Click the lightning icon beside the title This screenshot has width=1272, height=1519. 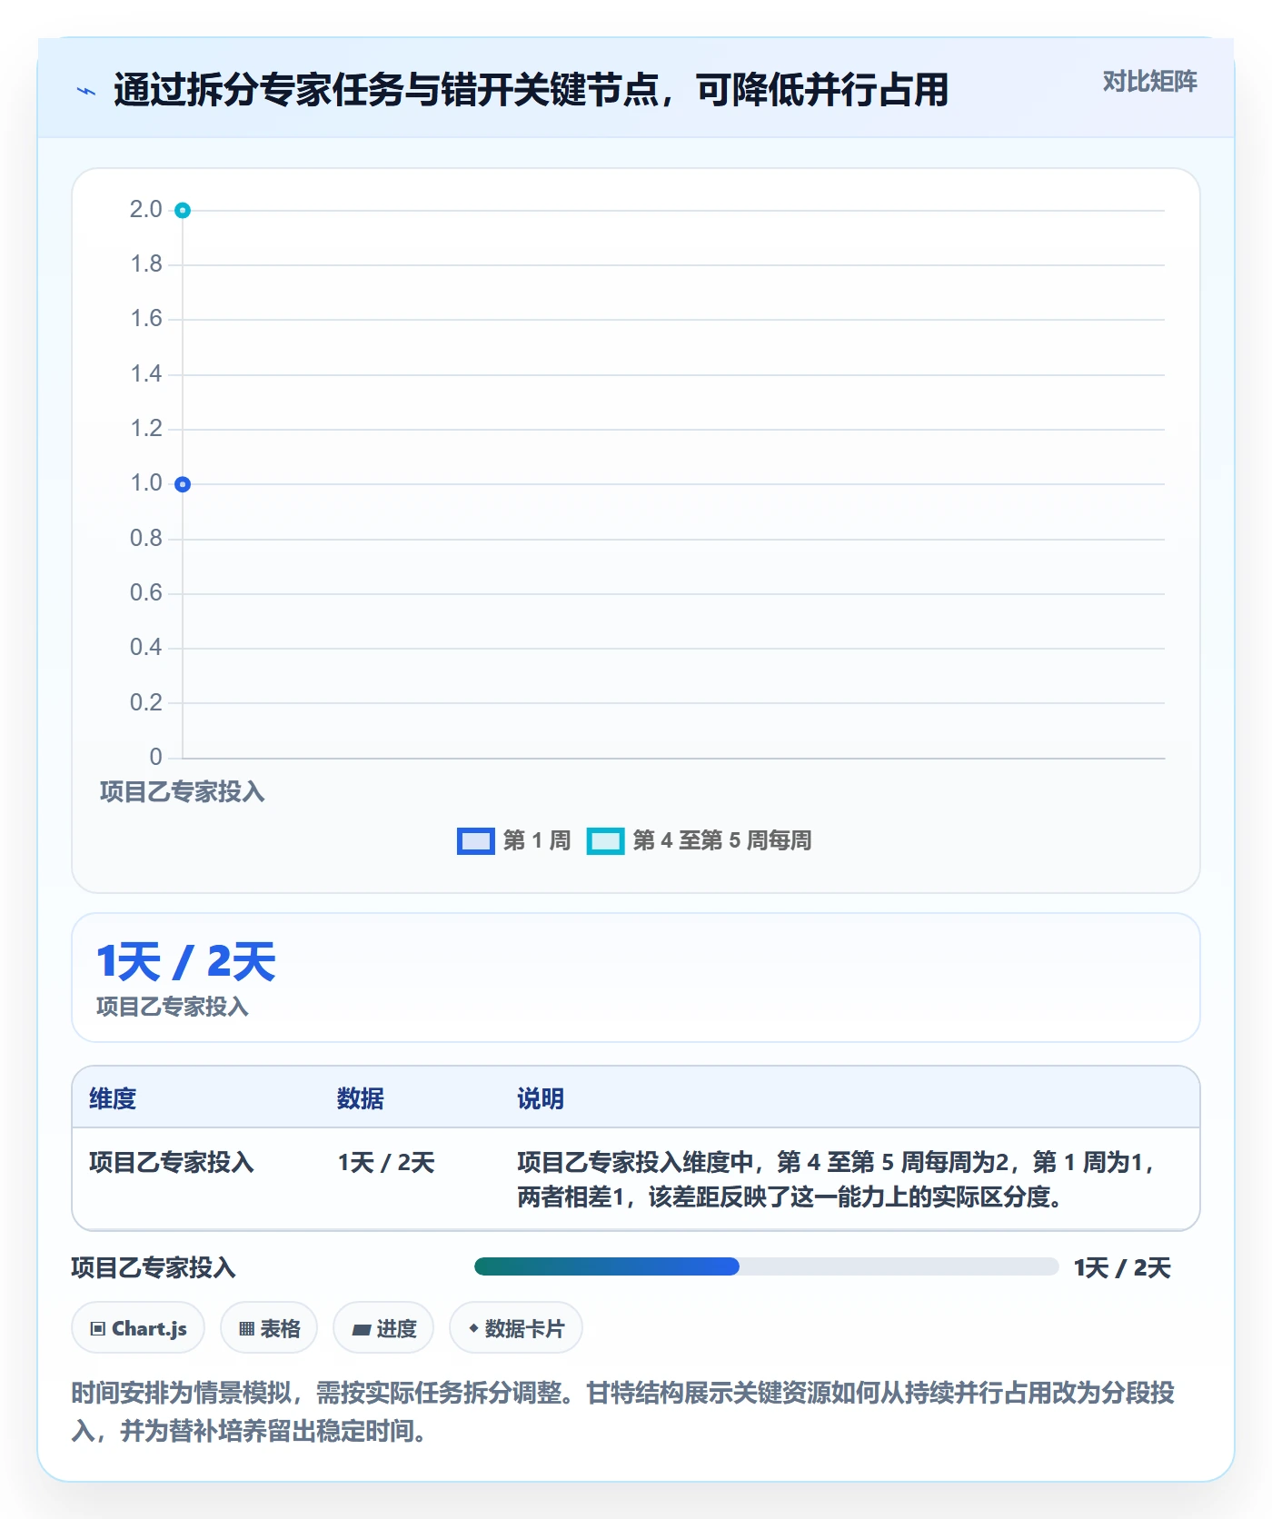pos(85,91)
